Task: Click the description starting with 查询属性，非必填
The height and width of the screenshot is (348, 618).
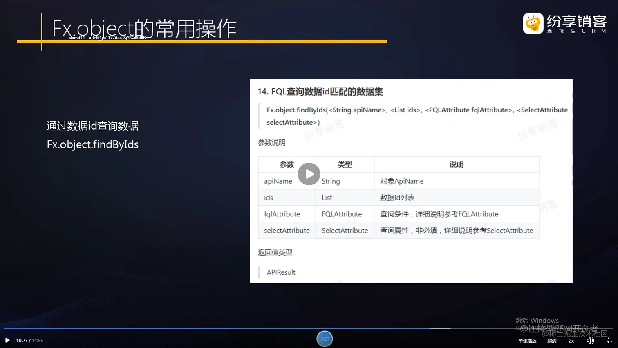Action: tap(457, 230)
